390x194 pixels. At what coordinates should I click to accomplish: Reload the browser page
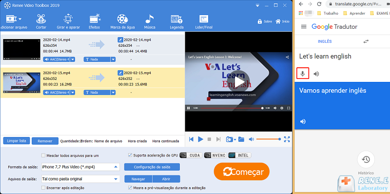click(320, 4)
